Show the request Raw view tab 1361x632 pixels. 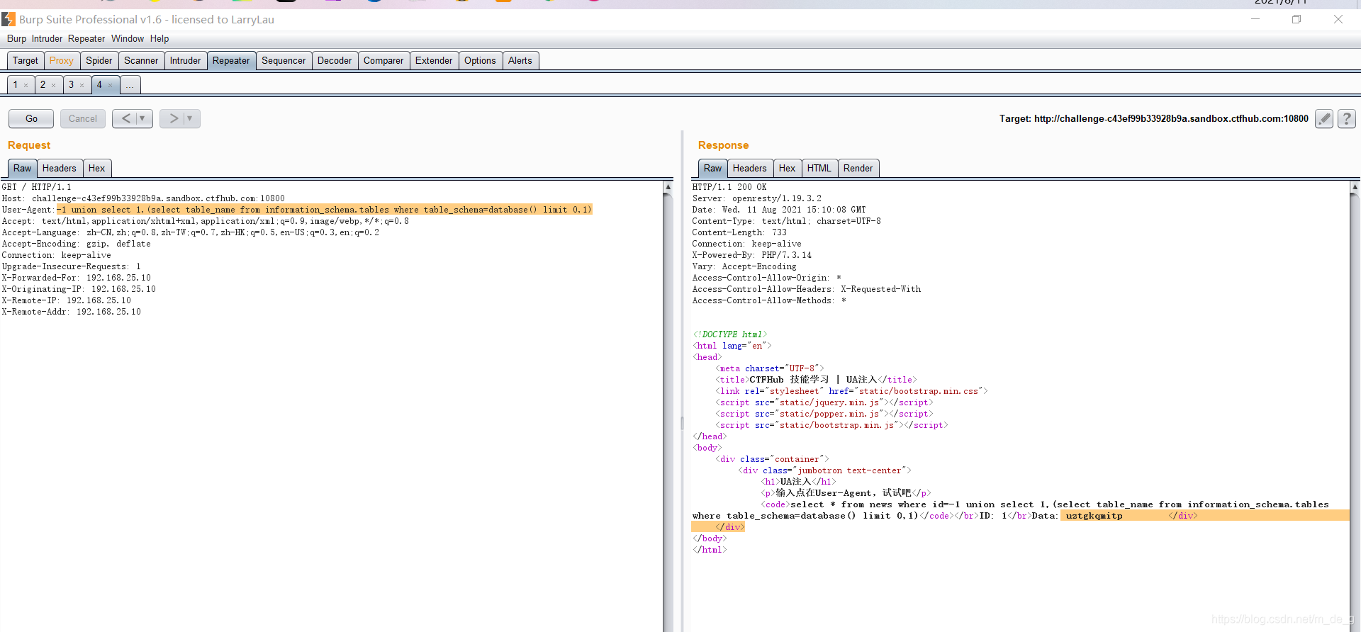[x=22, y=169]
